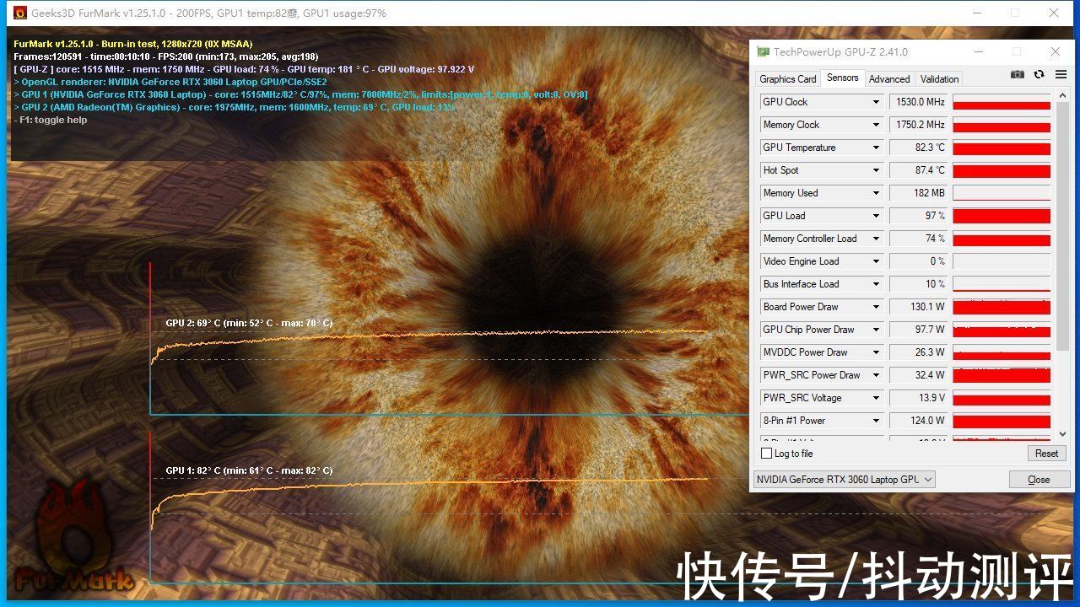The width and height of the screenshot is (1080, 607).
Task: Open the PWR_SRC Voltage dropdown
Action: coord(876,398)
